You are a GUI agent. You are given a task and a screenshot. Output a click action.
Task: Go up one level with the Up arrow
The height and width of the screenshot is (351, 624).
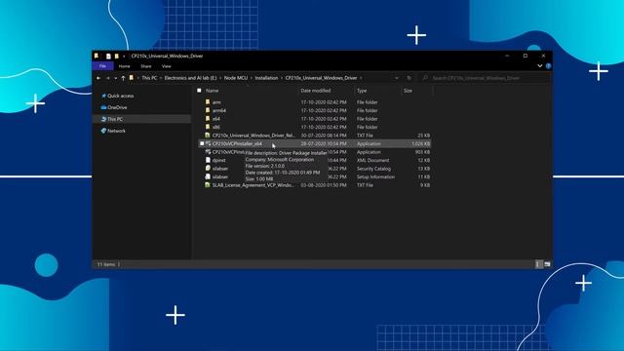124,78
